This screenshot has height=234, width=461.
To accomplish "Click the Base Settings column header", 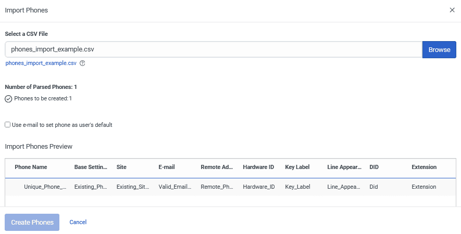I will [91, 167].
